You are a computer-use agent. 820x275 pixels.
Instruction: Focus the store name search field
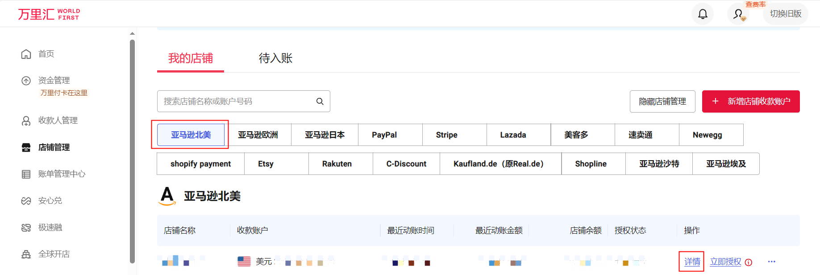click(237, 101)
